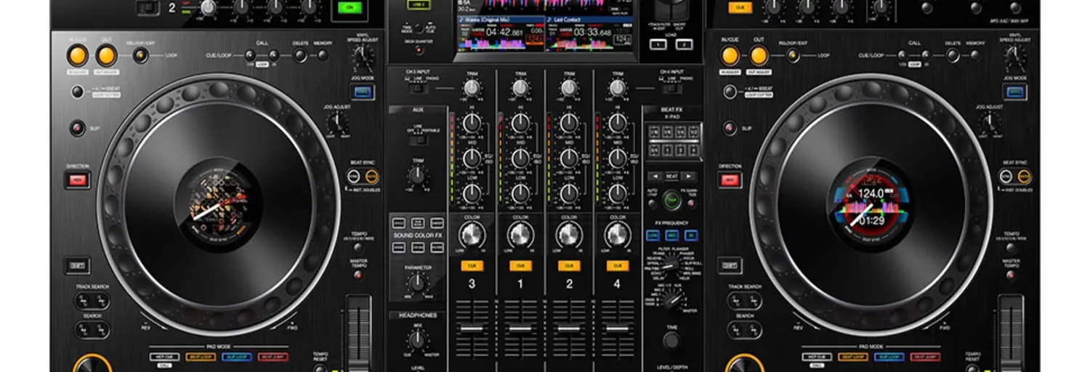Viewport: 1090px width, 372px height.
Task: Hit the left deck IN/CUE loop button
Action: (x=78, y=55)
